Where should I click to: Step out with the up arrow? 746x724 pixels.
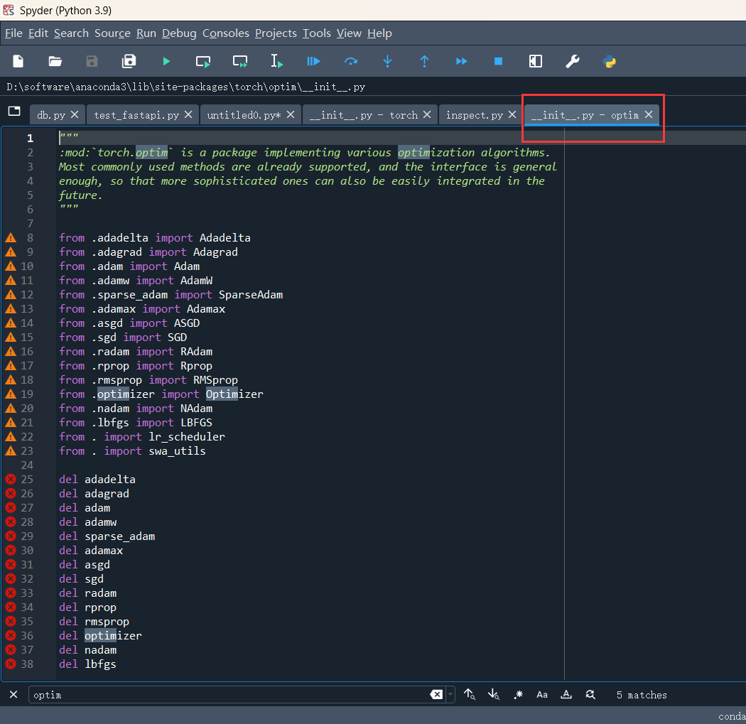[424, 61]
